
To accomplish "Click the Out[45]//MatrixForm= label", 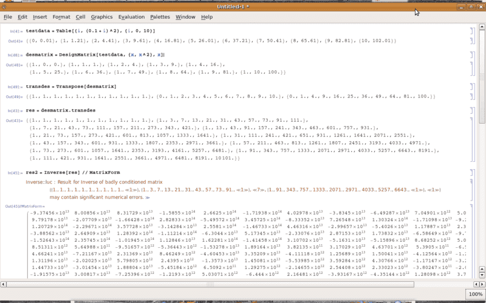I will (x=25, y=206).
